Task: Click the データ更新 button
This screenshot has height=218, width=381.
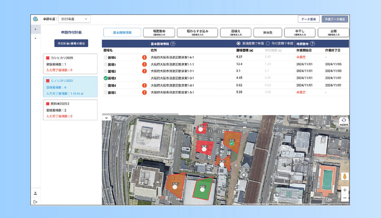Action: [x=308, y=19]
